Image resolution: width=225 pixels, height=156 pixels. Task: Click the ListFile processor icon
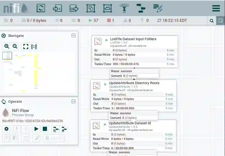(98, 41)
